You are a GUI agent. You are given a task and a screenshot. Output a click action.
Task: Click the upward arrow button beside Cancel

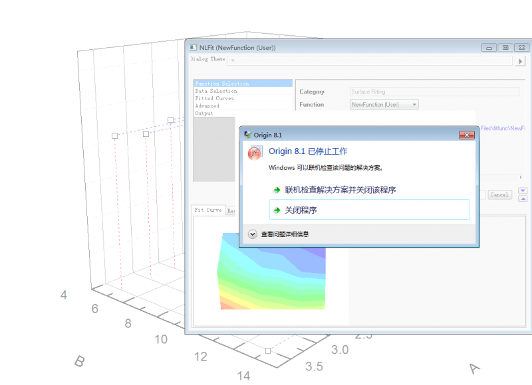(x=523, y=198)
